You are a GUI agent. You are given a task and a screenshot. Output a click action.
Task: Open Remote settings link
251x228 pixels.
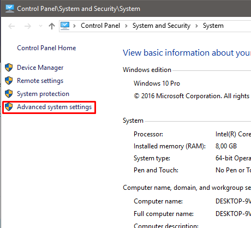point(40,81)
